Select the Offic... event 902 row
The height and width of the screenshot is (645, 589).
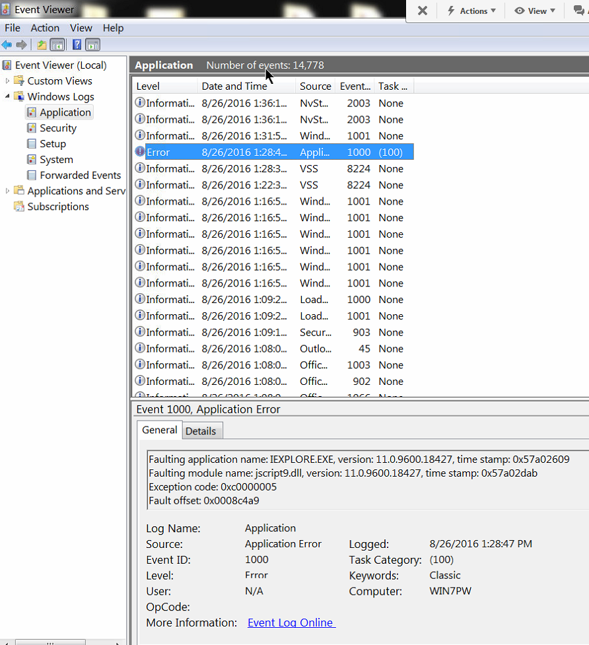273,382
